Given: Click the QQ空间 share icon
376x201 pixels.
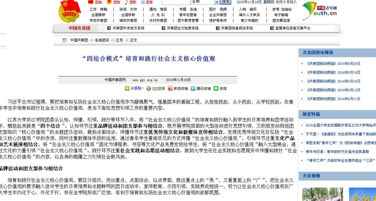Looking at the screenshot, I should click(148, 88).
